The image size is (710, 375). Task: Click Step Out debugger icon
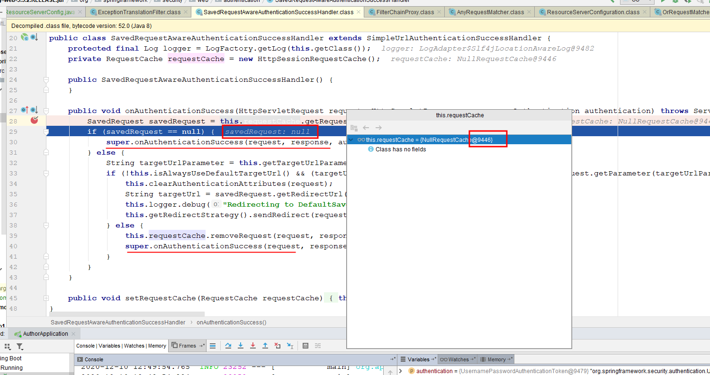[x=265, y=346]
